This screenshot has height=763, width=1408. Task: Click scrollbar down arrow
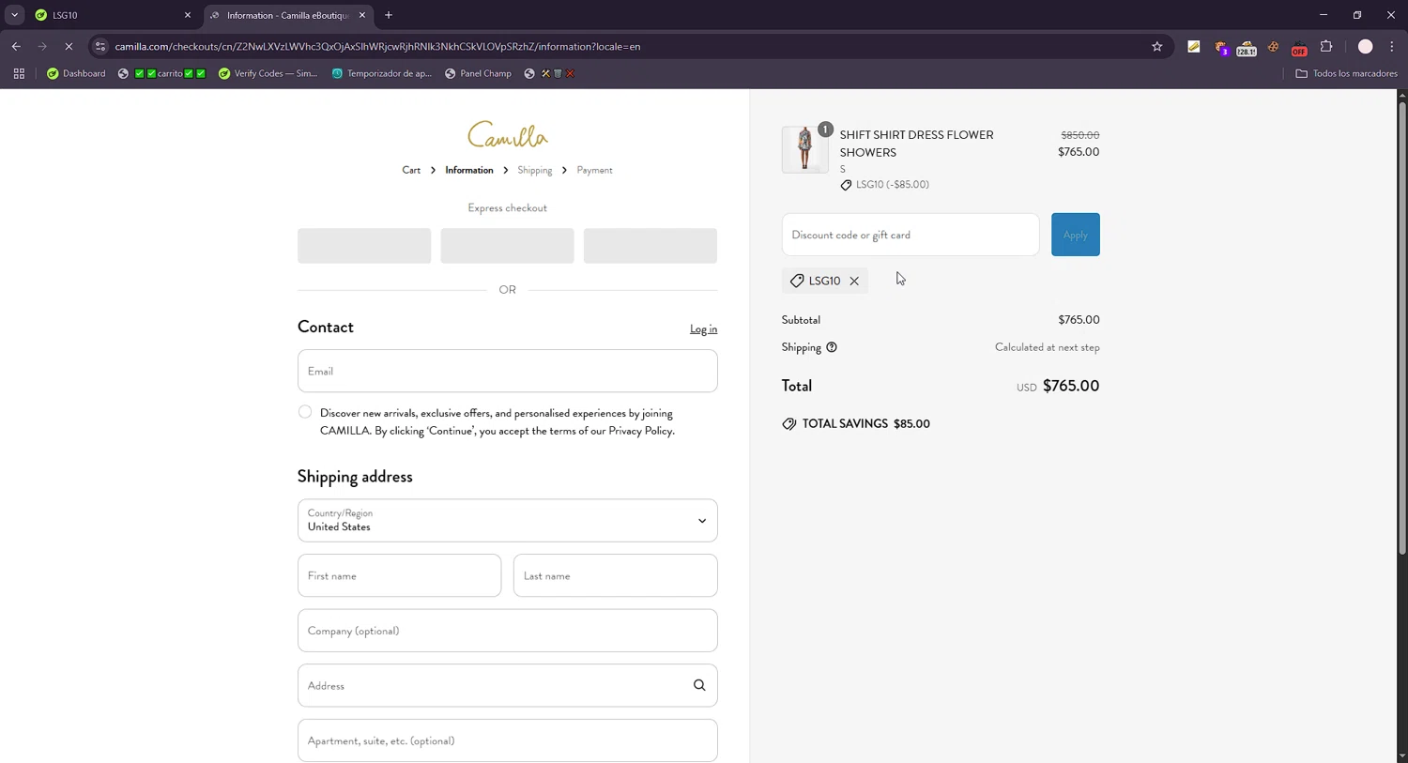(x=1402, y=755)
